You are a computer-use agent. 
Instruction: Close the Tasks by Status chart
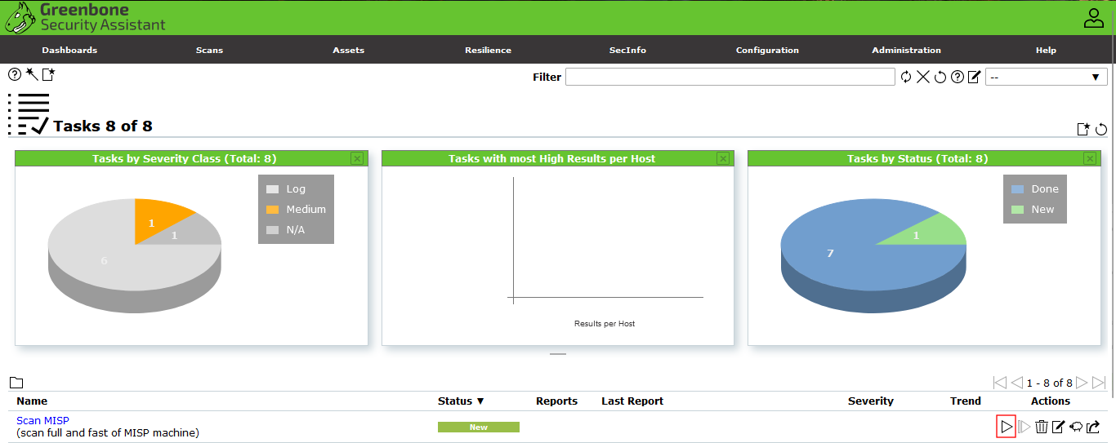click(1089, 158)
